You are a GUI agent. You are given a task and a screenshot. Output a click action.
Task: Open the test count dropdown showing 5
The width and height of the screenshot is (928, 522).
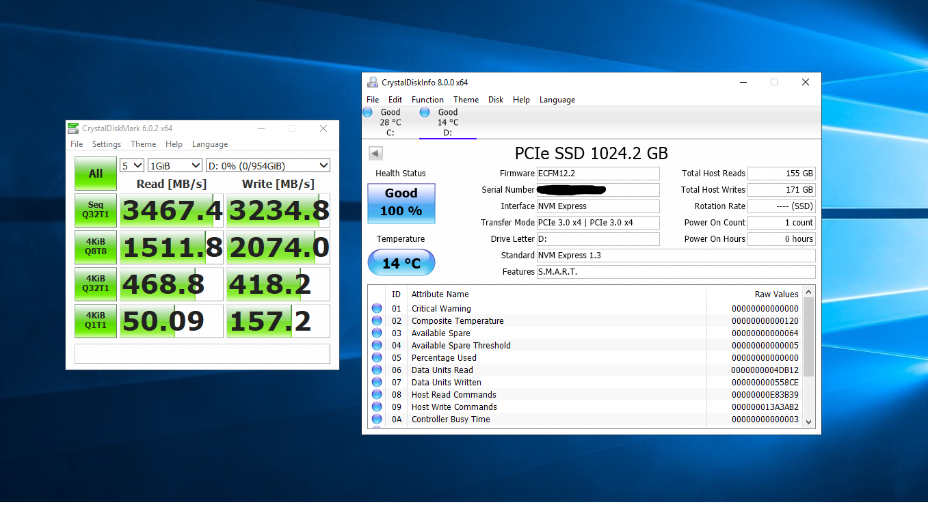coord(131,165)
